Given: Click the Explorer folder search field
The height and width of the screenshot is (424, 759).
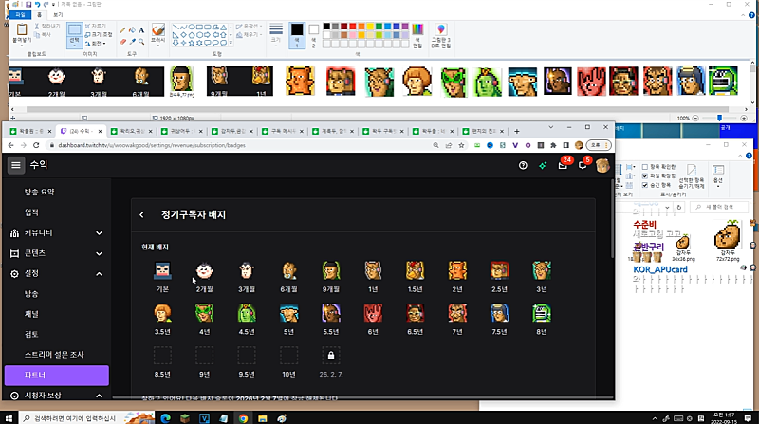Looking at the screenshot, I should [x=719, y=207].
